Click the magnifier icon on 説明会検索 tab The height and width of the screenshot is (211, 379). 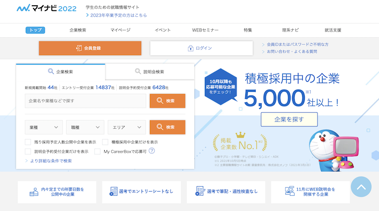pyautogui.click(x=138, y=71)
